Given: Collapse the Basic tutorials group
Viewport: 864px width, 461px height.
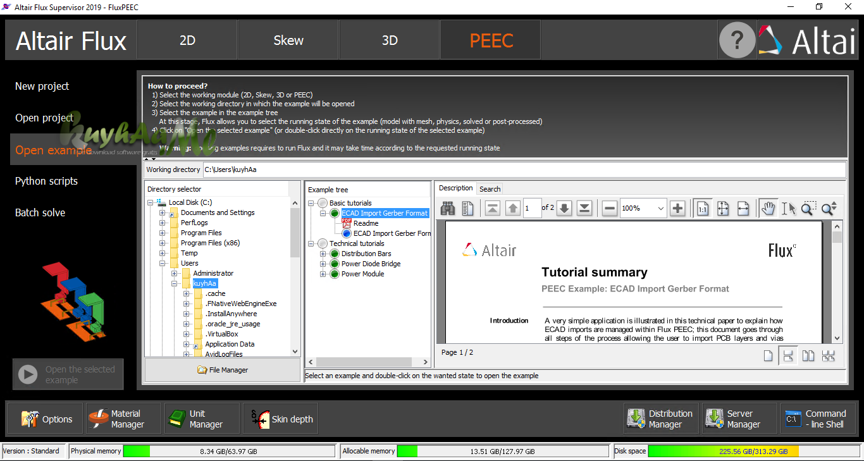Looking at the screenshot, I should coord(311,203).
